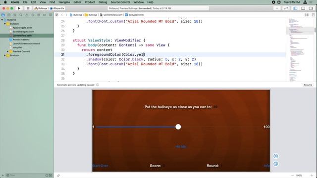Screen dimensions: 317x178
Task: Click the 100% zoom level
Action: [299, 176]
